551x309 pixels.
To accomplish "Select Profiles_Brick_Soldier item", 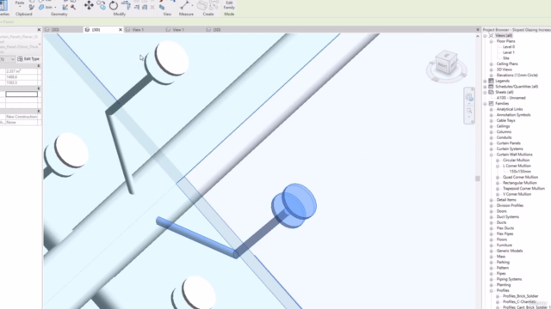I will click(x=520, y=296).
